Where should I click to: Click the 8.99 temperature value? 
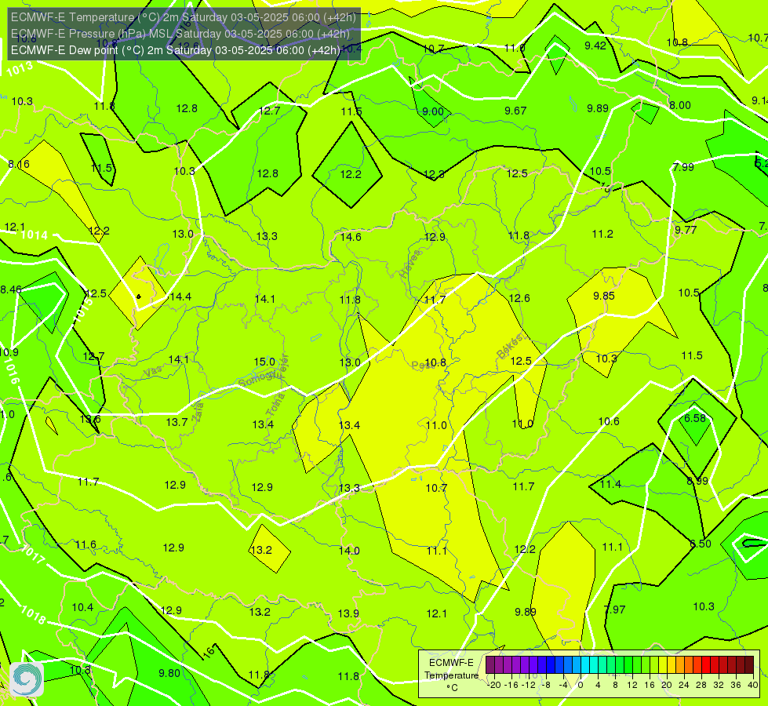tap(697, 481)
